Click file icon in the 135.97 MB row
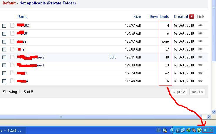Viewport: 216px width, 134px height. [12, 41]
